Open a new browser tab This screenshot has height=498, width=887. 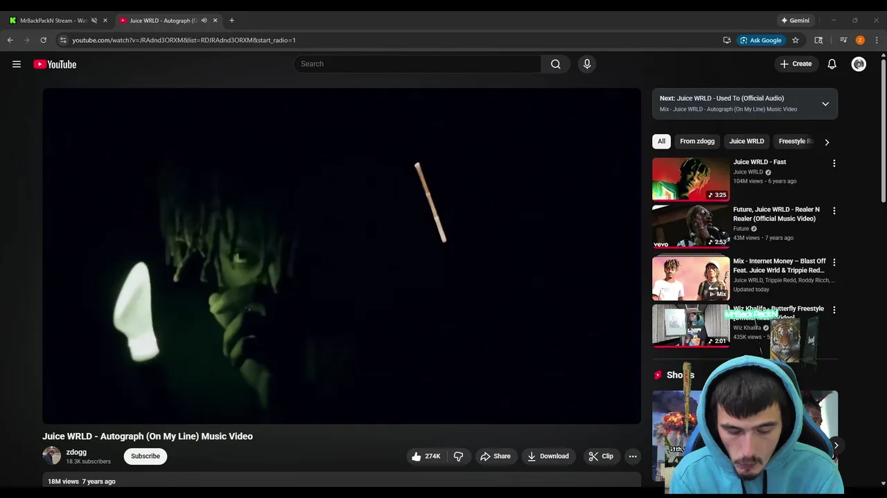pos(231,20)
